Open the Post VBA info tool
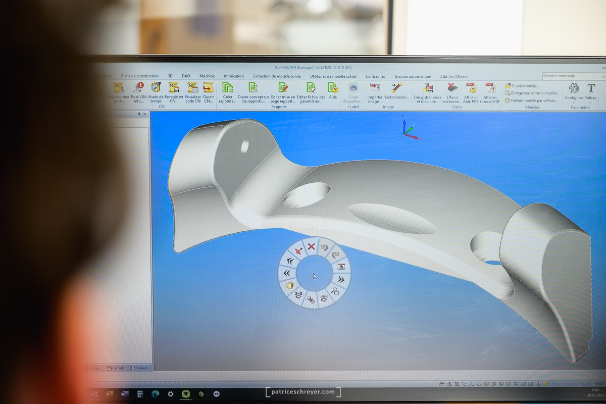Image resolution: width=606 pixels, height=404 pixels. [x=138, y=92]
